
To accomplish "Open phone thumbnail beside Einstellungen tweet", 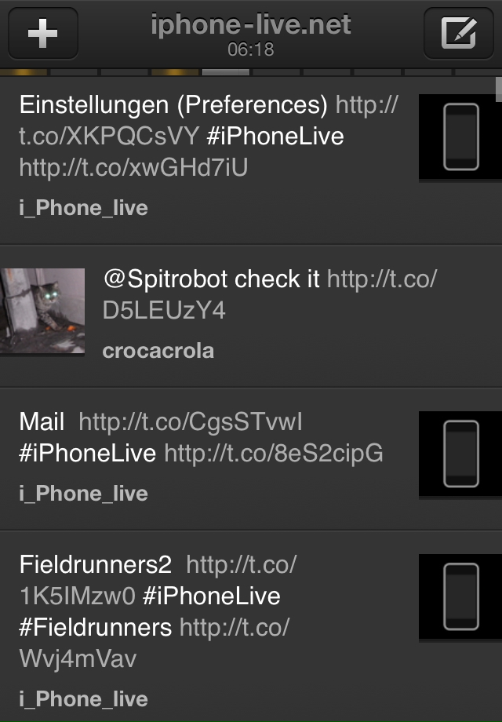I will (x=460, y=137).
